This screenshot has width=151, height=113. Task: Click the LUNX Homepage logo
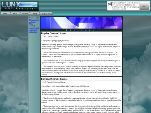(20, 6)
